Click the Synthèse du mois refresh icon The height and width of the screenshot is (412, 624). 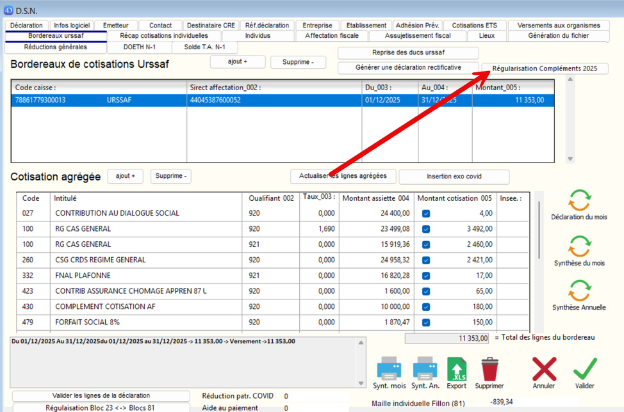(579, 246)
